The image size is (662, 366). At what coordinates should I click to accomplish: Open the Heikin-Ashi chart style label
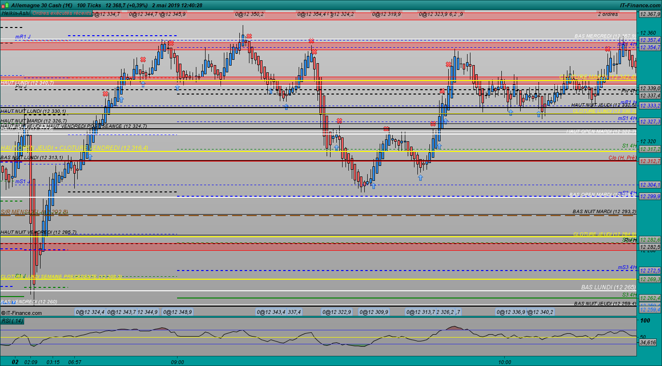(x=15, y=14)
